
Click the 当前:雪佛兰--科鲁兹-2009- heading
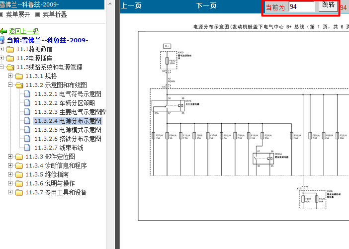pos(48,40)
